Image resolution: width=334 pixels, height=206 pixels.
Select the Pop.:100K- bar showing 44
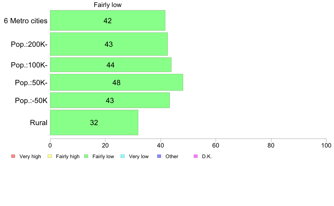(111, 65)
